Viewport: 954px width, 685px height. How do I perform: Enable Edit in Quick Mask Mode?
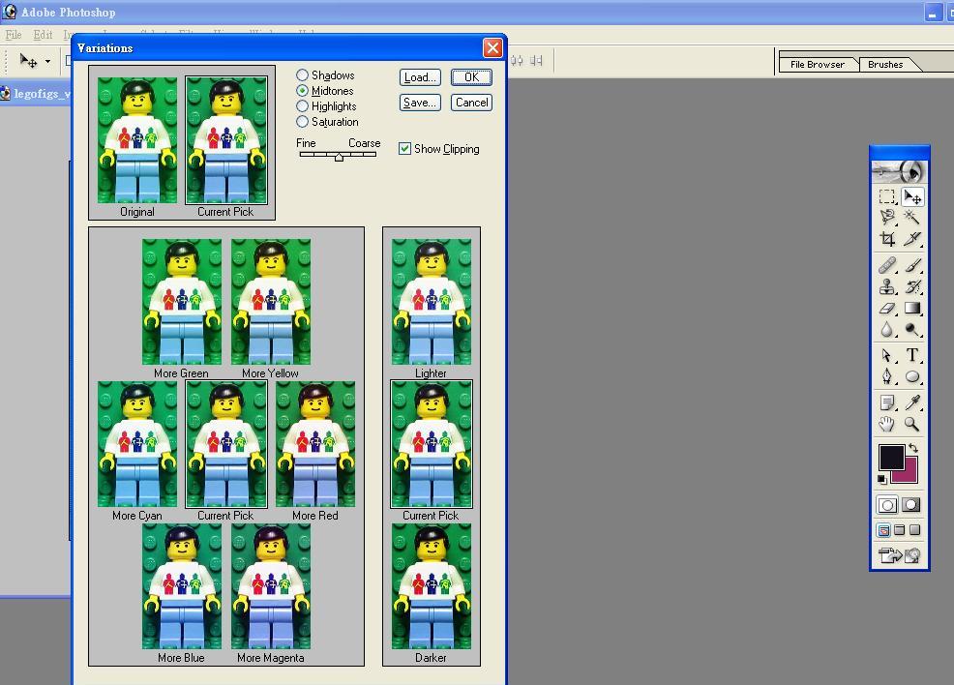pos(911,504)
